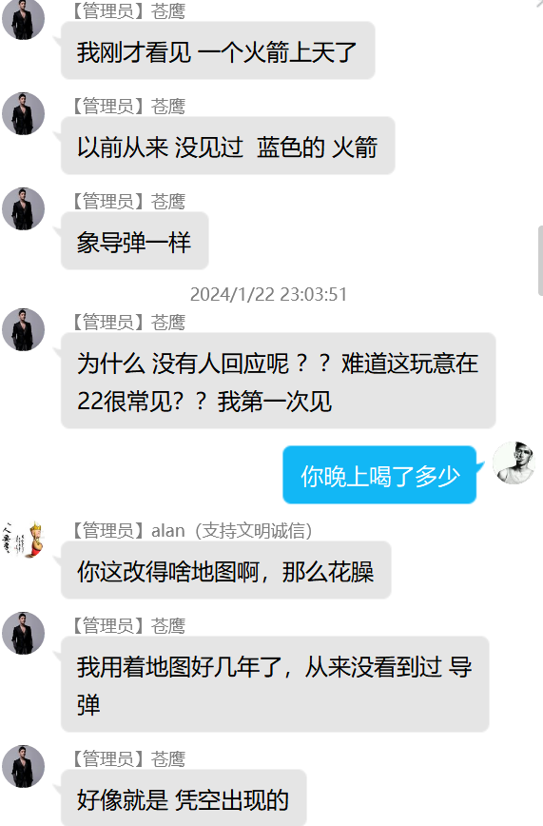Click avatar beside the 好像就是 凭空出现的 message
Viewport: 543px width, 826px height.
pos(23,766)
